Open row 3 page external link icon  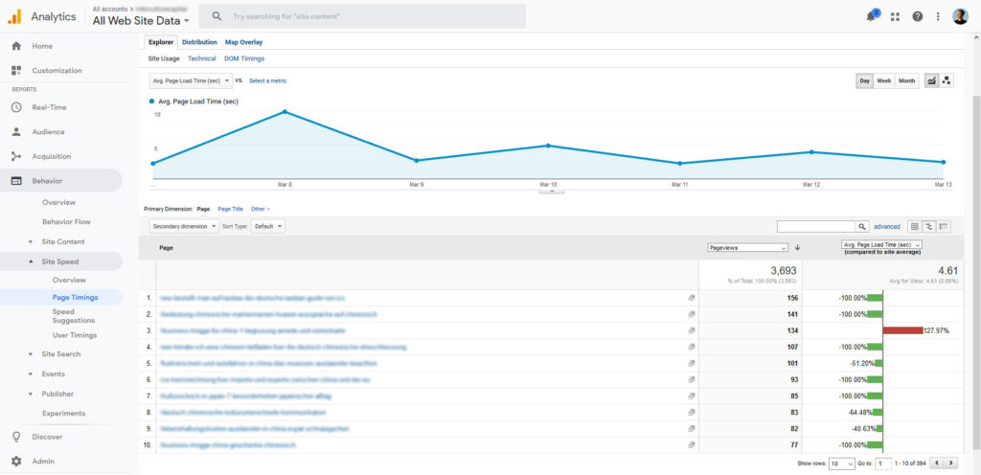(x=692, y=330)
